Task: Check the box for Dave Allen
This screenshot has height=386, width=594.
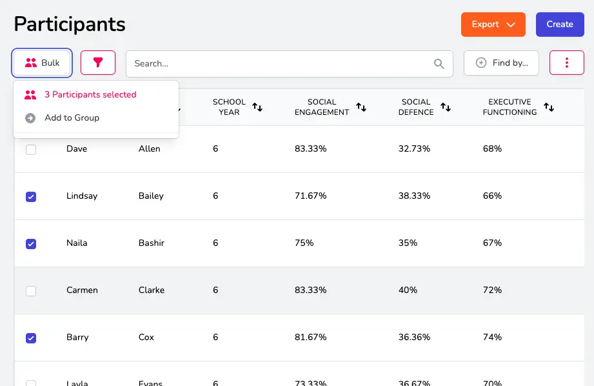Action: click(31, 150)
